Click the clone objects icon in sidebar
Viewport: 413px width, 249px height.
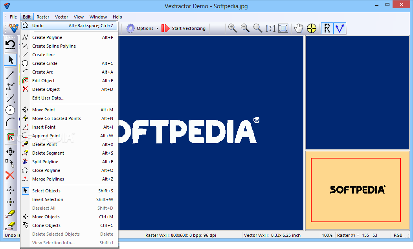(x=10, y=163)
